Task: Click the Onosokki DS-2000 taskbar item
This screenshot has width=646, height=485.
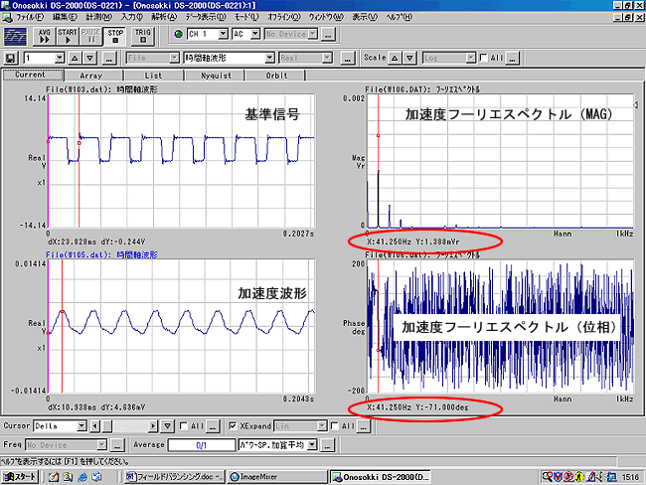Action: pyautogui.click(x=381, y=477)
